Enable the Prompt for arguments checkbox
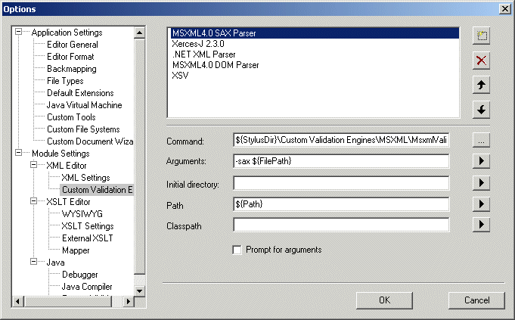The image size is (515, 320). pyautogui.click(x=237, y=250)
